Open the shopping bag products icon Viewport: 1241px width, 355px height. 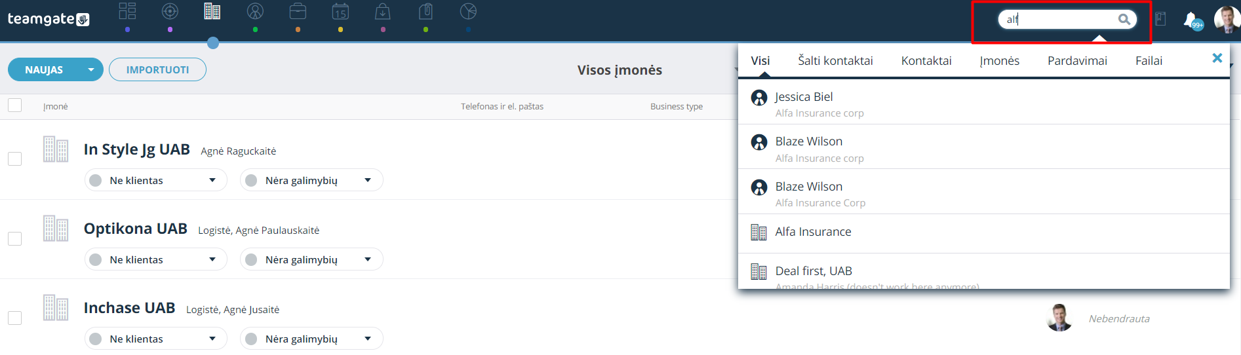click(x=383, y=11)
